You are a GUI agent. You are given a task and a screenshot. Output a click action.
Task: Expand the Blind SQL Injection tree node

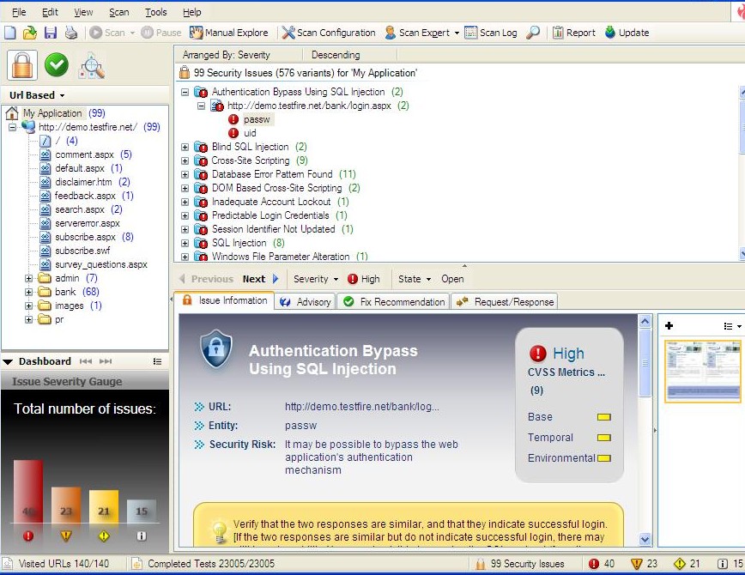coord(185,147)
